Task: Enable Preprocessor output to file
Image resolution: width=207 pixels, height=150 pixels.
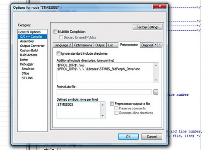Action: (112, 104)
